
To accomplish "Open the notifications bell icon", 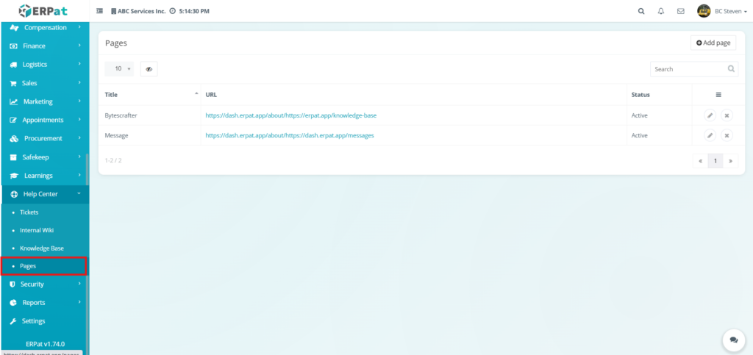I will point(661,11).
